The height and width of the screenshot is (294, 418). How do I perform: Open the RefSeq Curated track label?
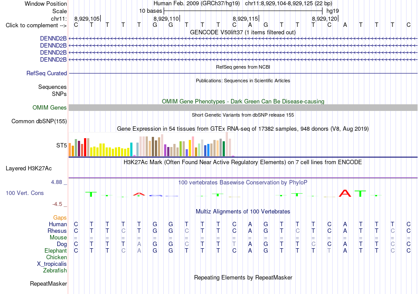click(x=47, y=73)
